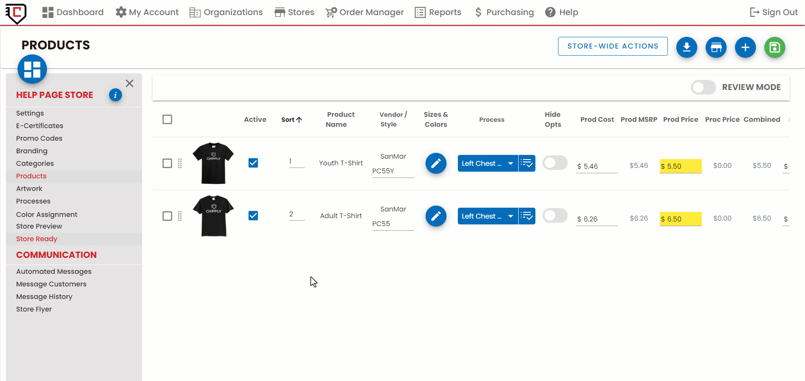Toggle Hide Opts for Adult T-Shirt
The height and width of the screenshot is (381, 805).
tap(555, 216)
